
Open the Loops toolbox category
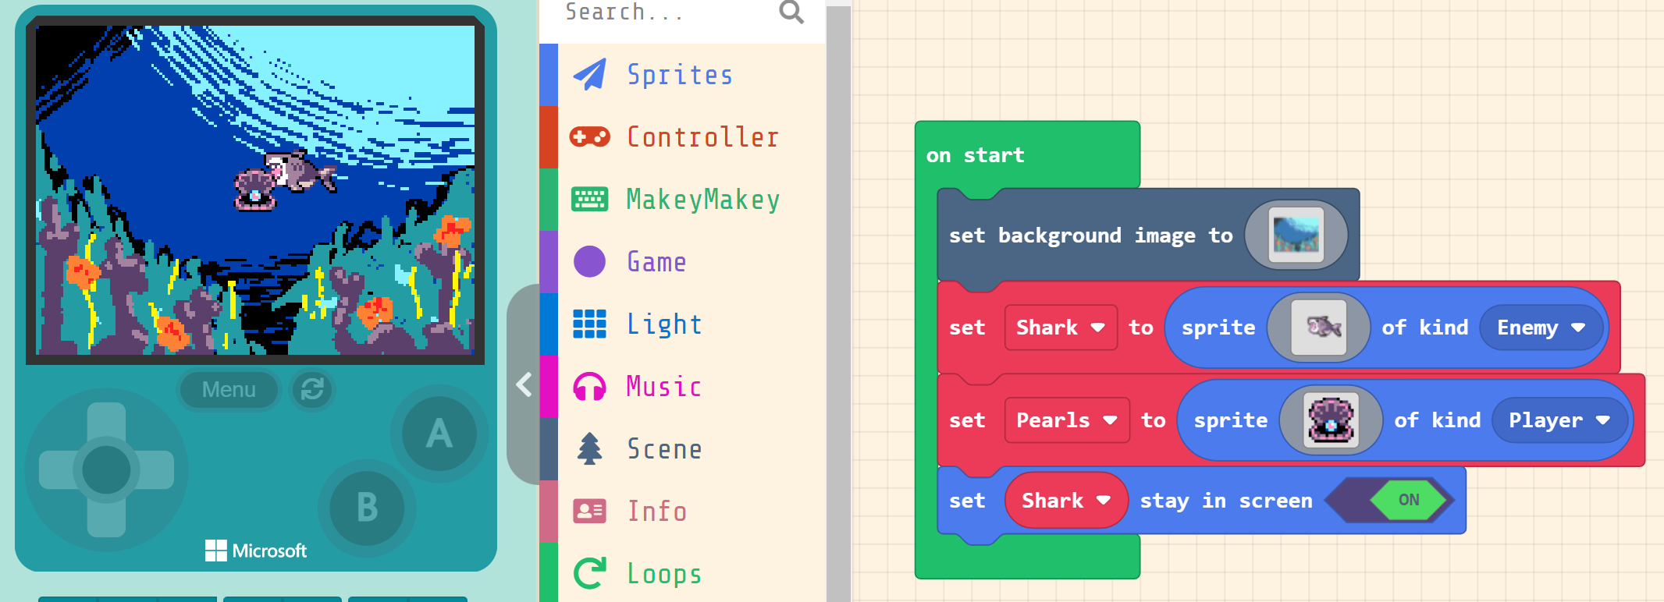tap(663, 574)
